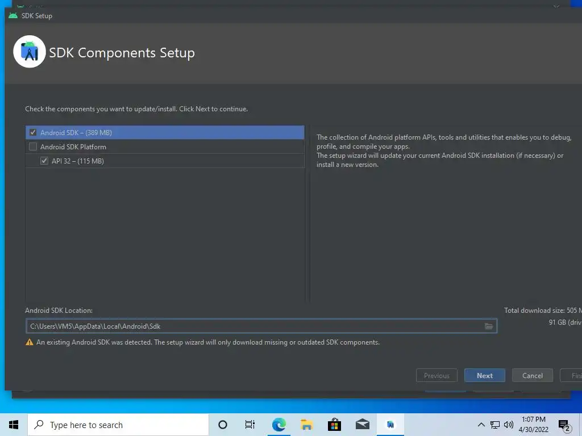Click the SDK Components Setup heading
582x436 pixels.
122,53
